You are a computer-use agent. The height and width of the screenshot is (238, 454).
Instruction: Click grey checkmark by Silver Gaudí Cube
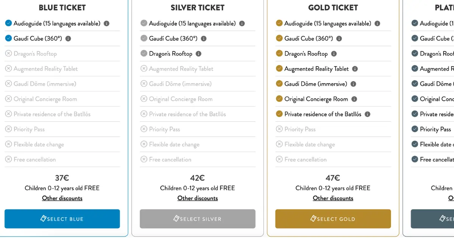coord(144,39)
